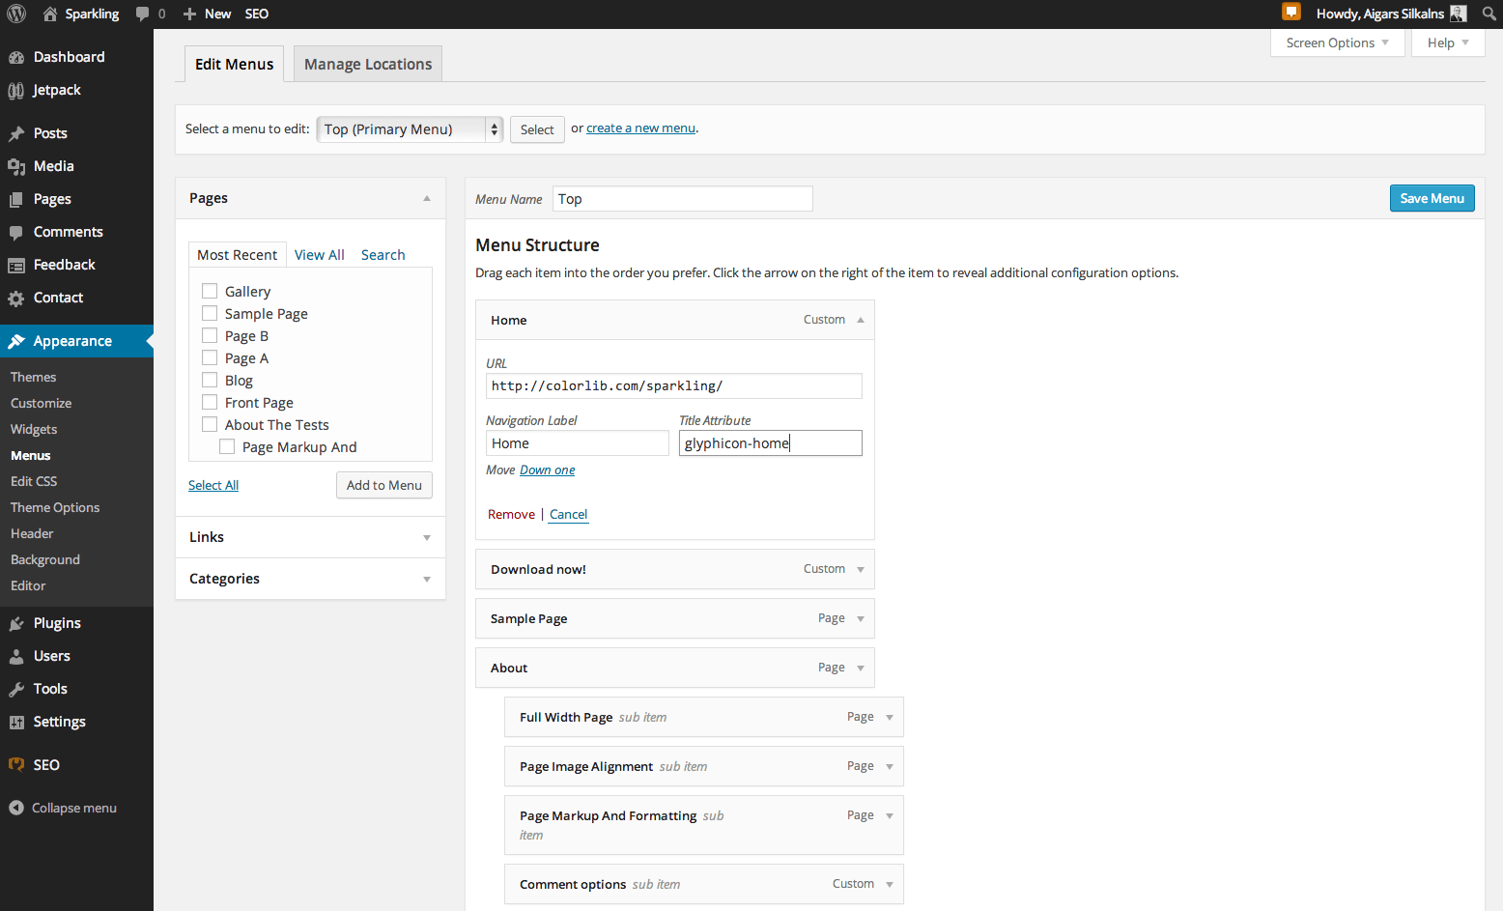Expand the Full Width Page sub item
Viewport: 1503px width, 911px height.
click(x=890, y=717)
